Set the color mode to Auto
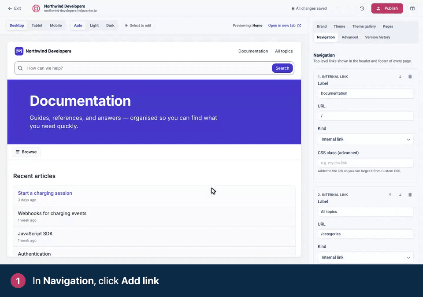 pyautogui.click(x=78, y=26)
